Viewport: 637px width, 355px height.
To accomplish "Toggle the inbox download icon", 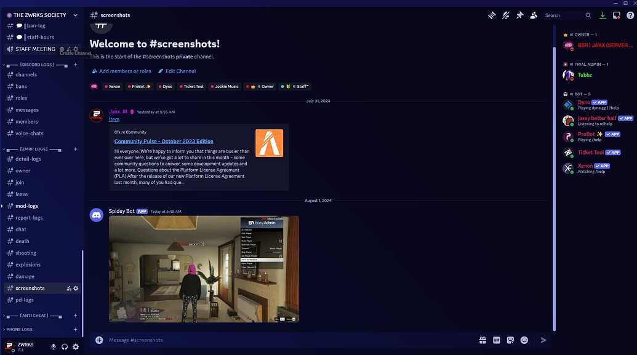I will [x=602, y=15].
